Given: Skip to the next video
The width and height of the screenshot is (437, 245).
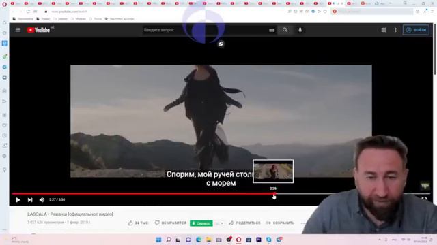Looking at the screenshot, I should pos(30,199).
